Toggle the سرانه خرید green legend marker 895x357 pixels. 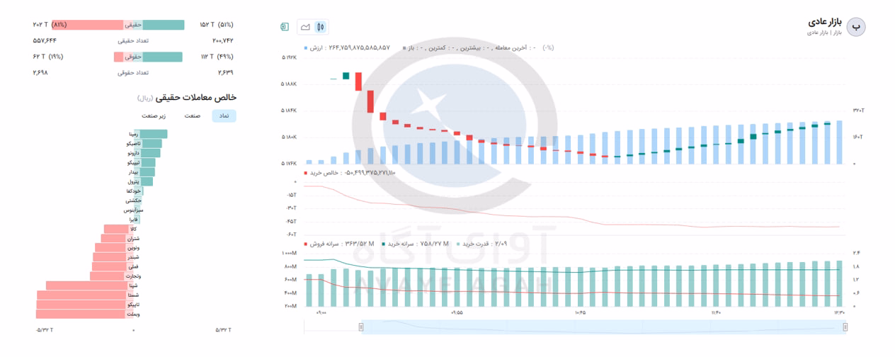[384, 244]
